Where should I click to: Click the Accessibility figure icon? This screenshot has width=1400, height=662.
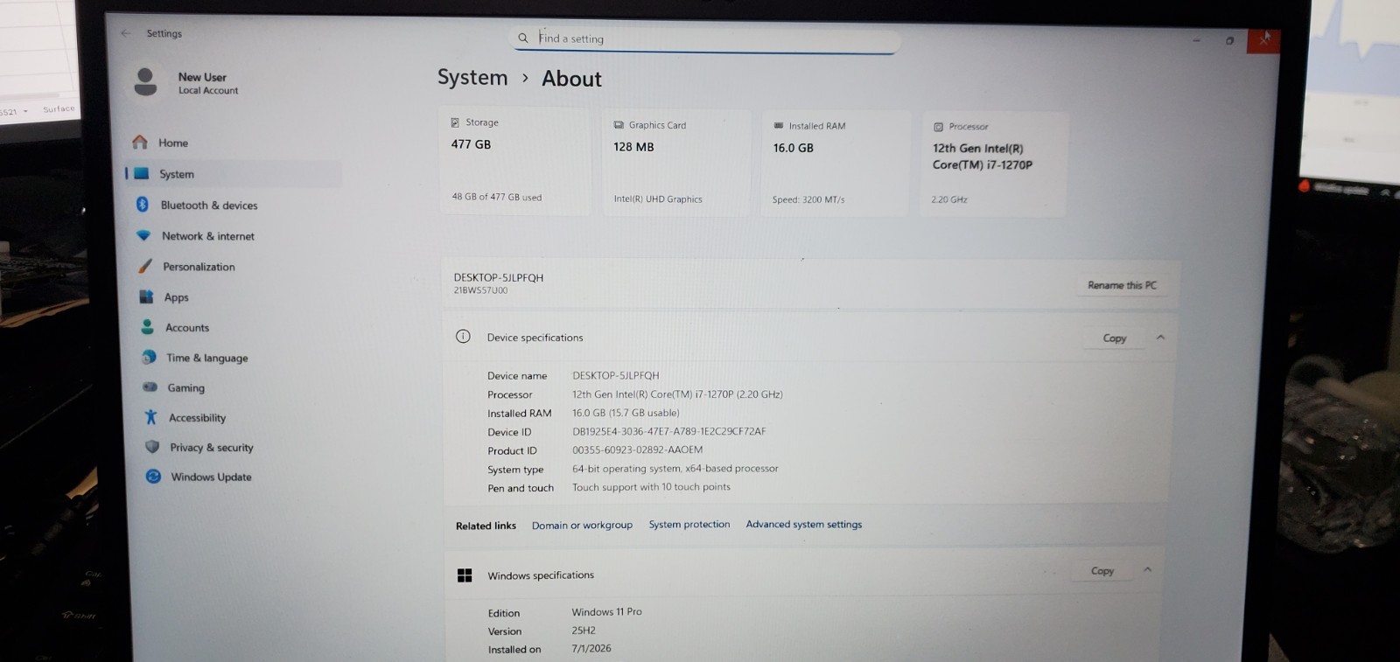point(151,417)
